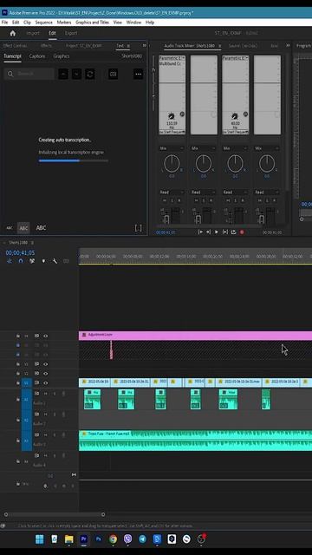312x555 pixels.
Task: Open the Text panel menu icon
Action: [128, 46]
